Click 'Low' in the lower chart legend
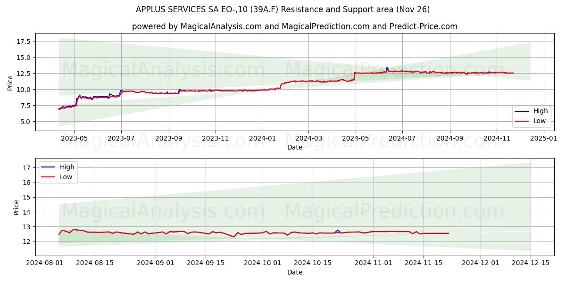This screenshot has width=566, height=283. coord(67,177)
